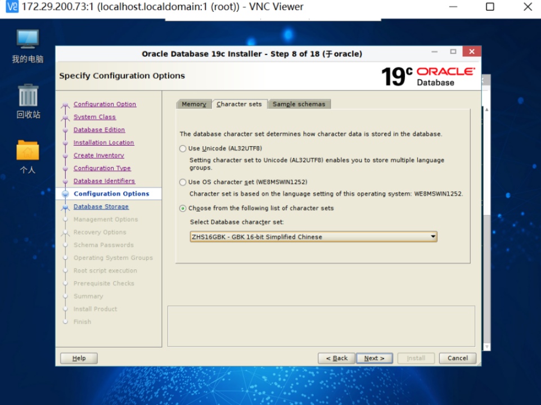Open the Database Identifiers step
The height and width of the screenshot is (405, 541).
tap(104, 181)
